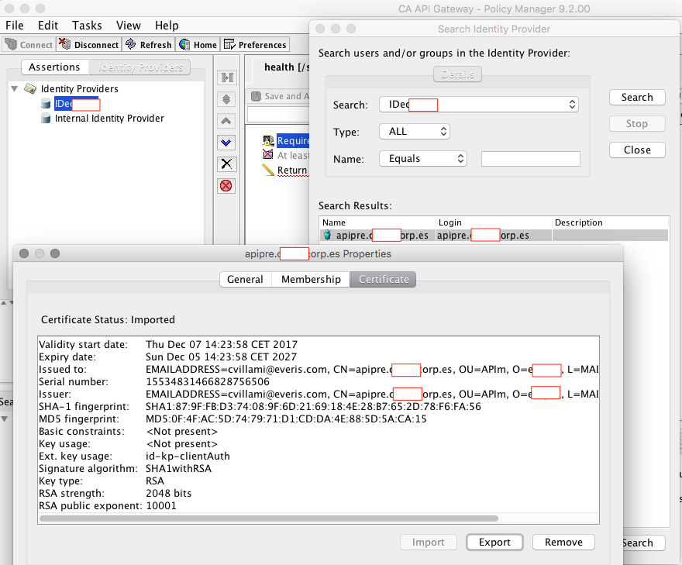Click the Identity Providers folder icon
Image resolution: width=682 pixels, height=565 pixels.
tap(30, 88)
